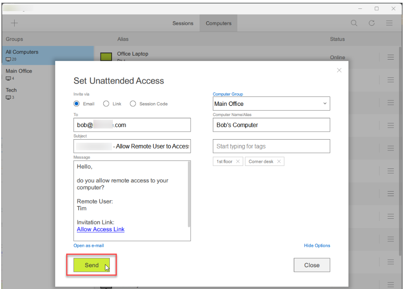The width and height of the screenshot is (404, 289).
Task: Open the row menu icon beside Office Laptop
Action: pyautogui.click(x=390, y=57)
